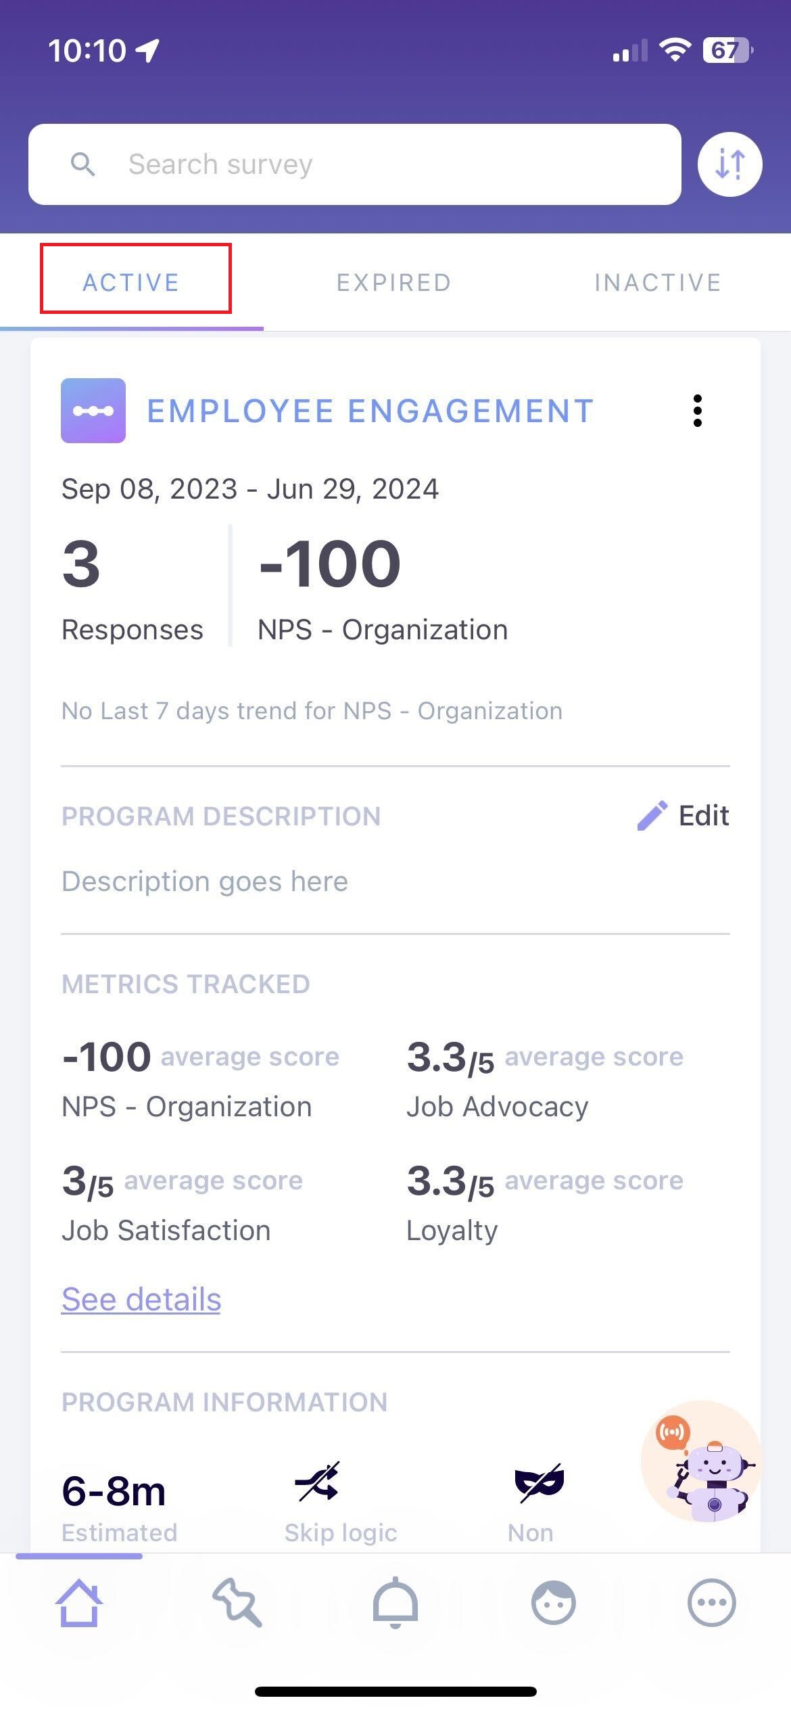791x1713 pixels.
Task: Go to the Home tab icon
Action: pos(79,1602)
